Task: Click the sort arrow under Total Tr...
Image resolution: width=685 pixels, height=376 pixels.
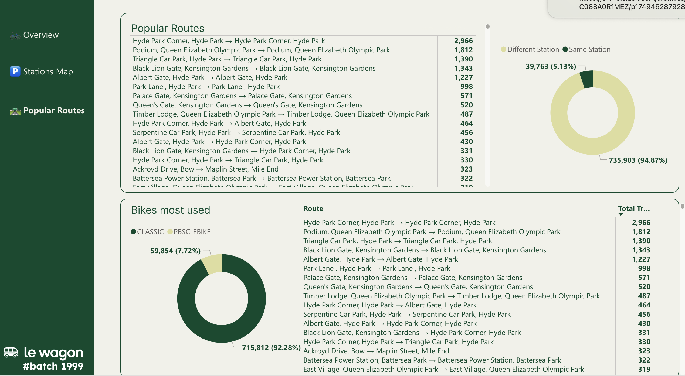Action: click(x=620, y=214)
